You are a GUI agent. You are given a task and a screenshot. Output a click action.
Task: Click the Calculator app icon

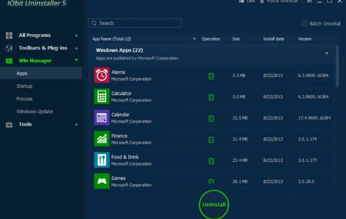pyautogui.click(x=101, y=96)
